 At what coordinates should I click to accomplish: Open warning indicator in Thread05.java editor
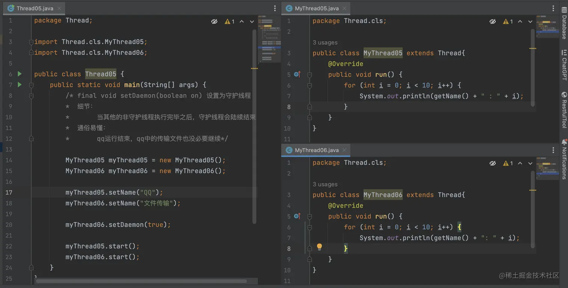click(230, 21)
